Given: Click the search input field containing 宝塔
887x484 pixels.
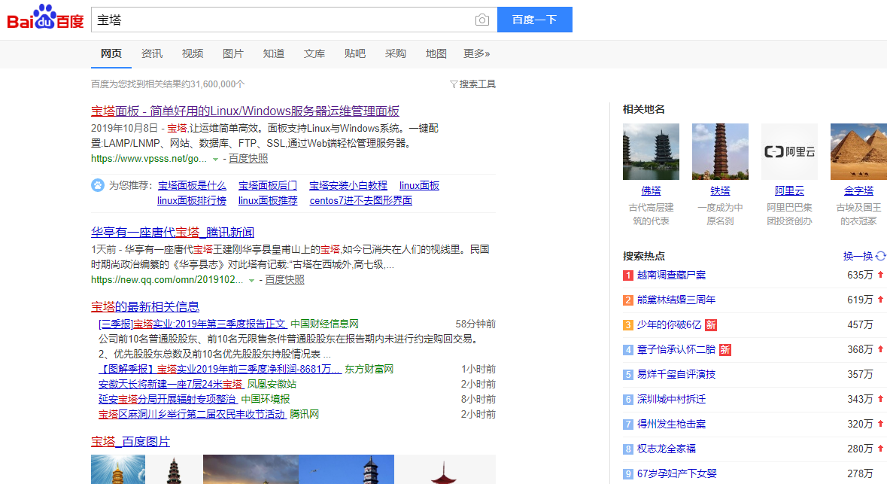Looking at the screenshot, I should pos(278,20).
